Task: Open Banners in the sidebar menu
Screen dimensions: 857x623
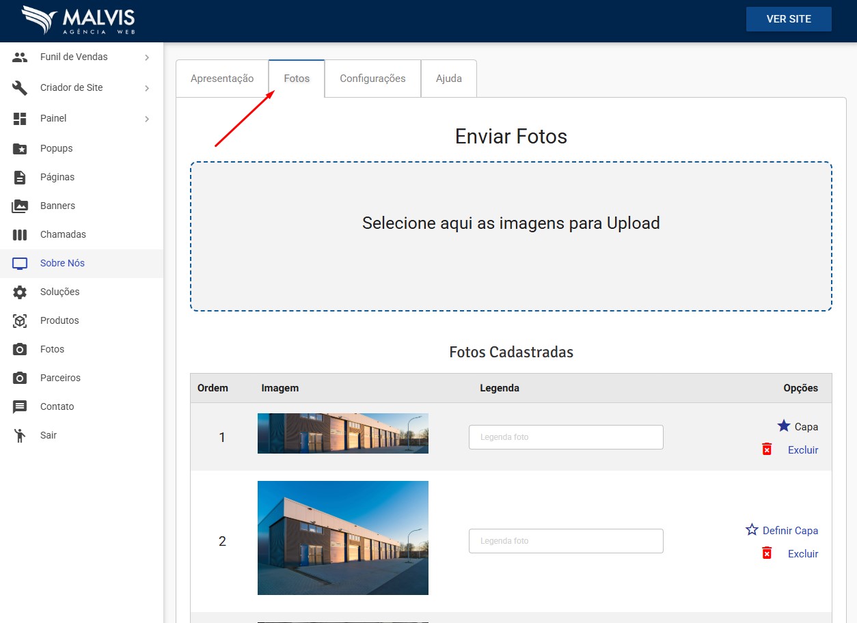Action: [82, 206]
